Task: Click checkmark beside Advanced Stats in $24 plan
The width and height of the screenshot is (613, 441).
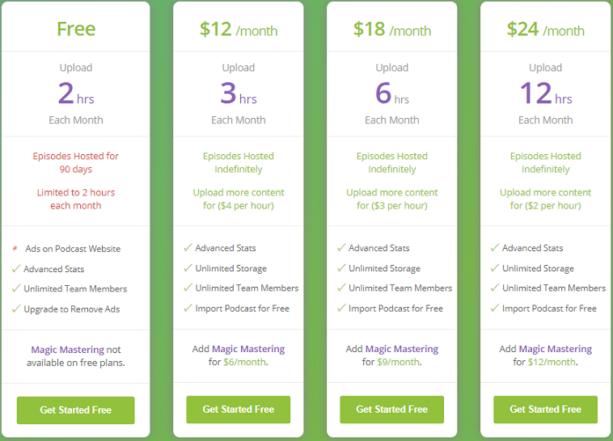Action: tap(495, 247)
